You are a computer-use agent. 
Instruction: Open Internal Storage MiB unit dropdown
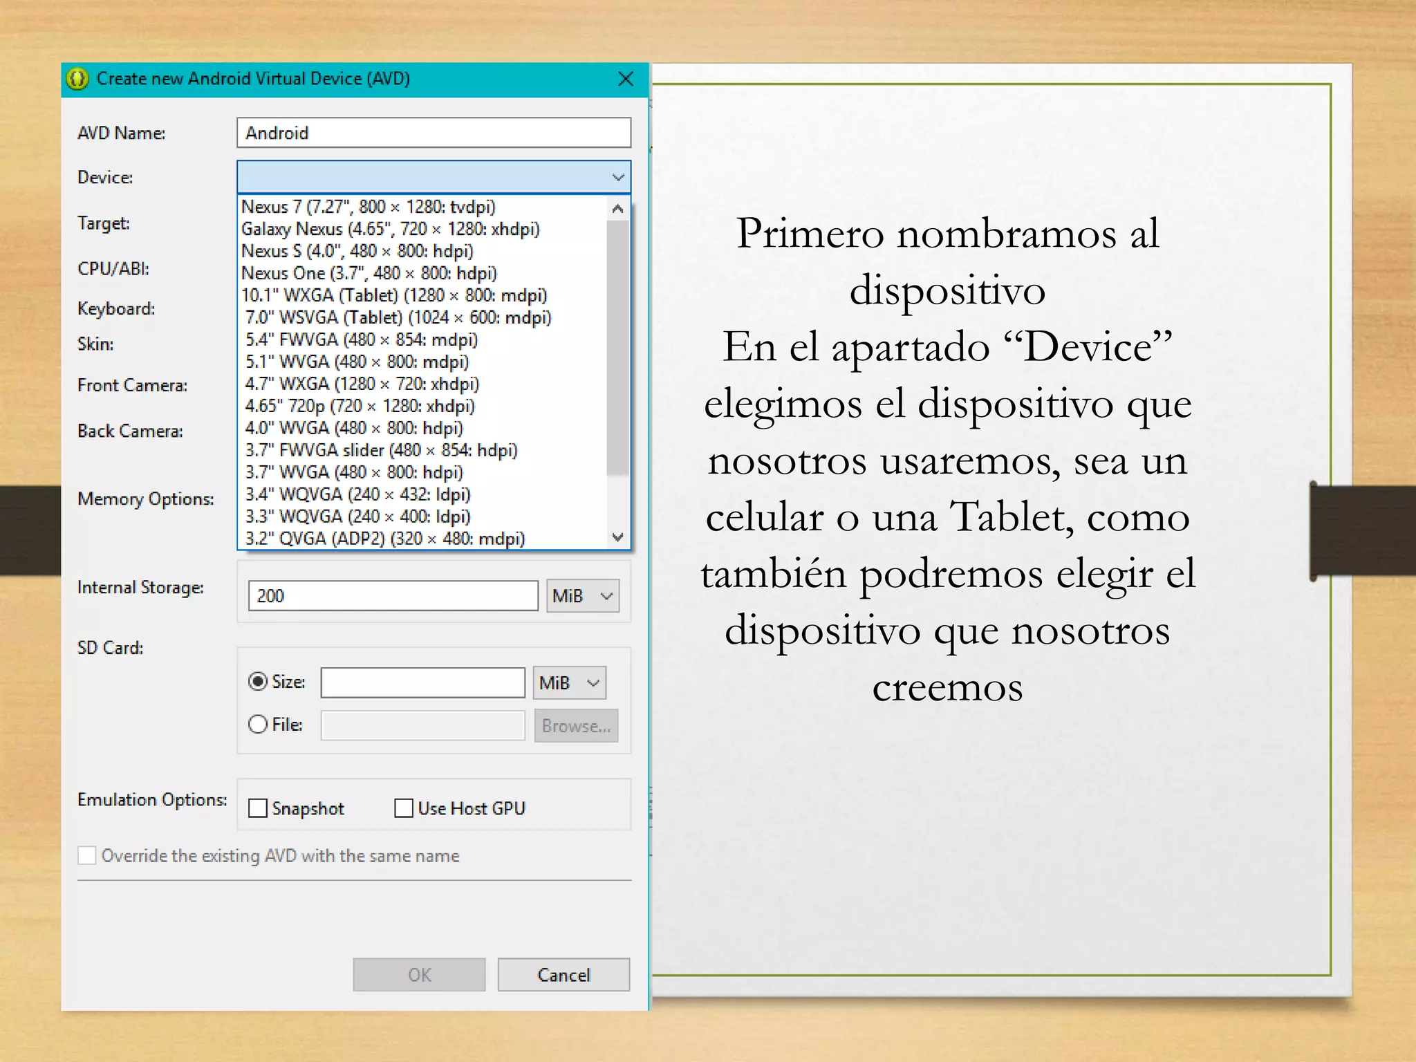pyautogui.click(x=583, y=595)
